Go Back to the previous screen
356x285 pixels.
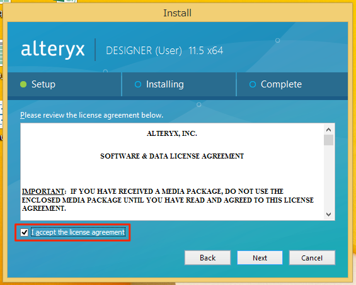207,258
